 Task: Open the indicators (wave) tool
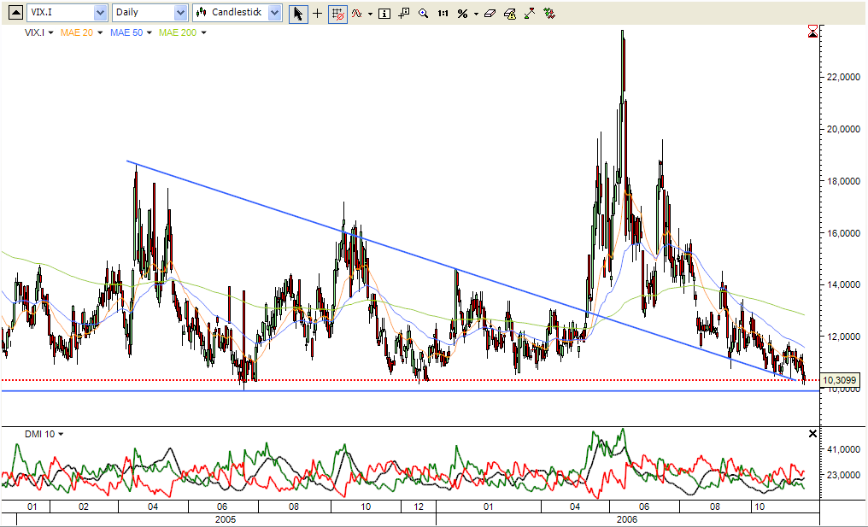point(355,13)
